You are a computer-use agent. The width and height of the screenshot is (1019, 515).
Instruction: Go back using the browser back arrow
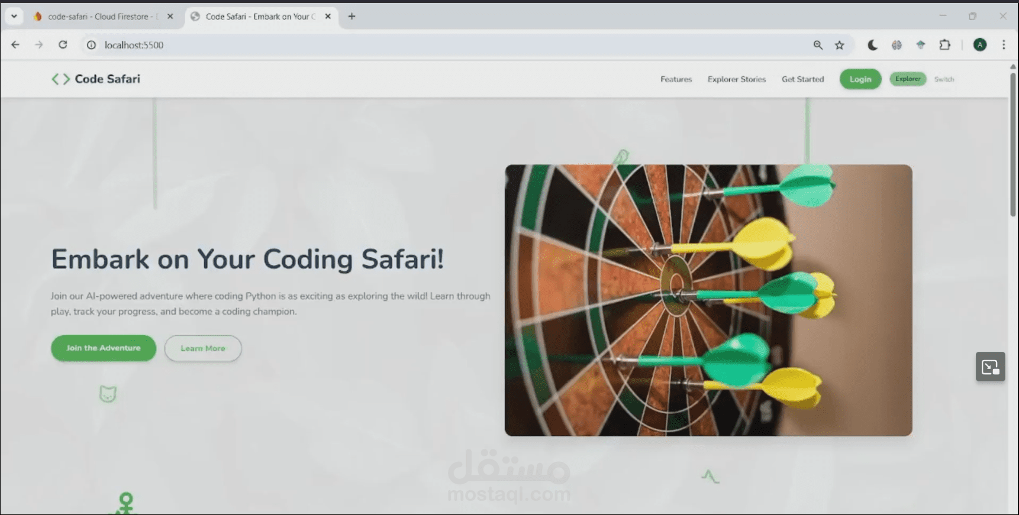point(15,45)
